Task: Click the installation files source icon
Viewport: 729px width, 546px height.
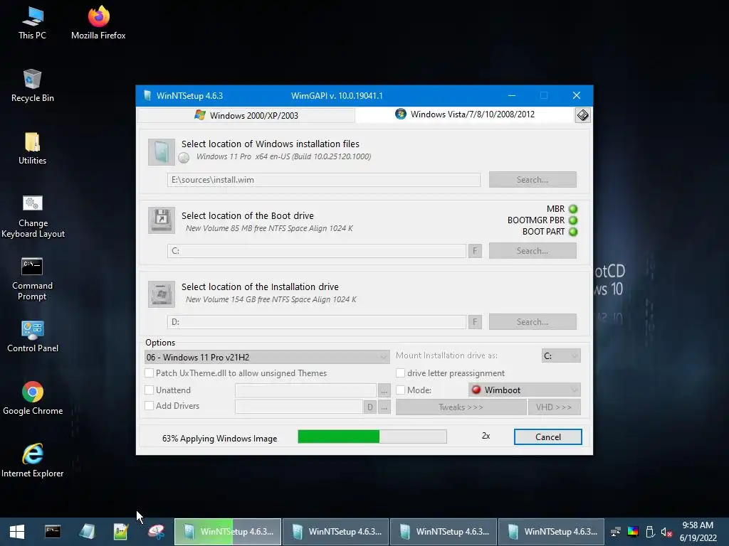Action: (x=162, y=152)
